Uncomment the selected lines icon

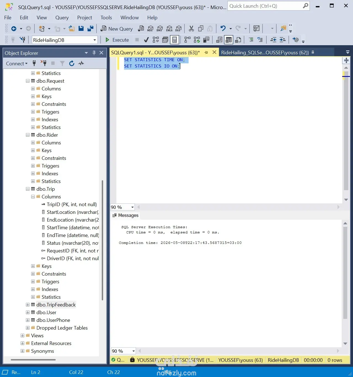(260, 40)
